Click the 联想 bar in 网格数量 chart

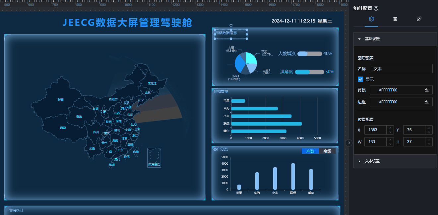tap(267, 124)
